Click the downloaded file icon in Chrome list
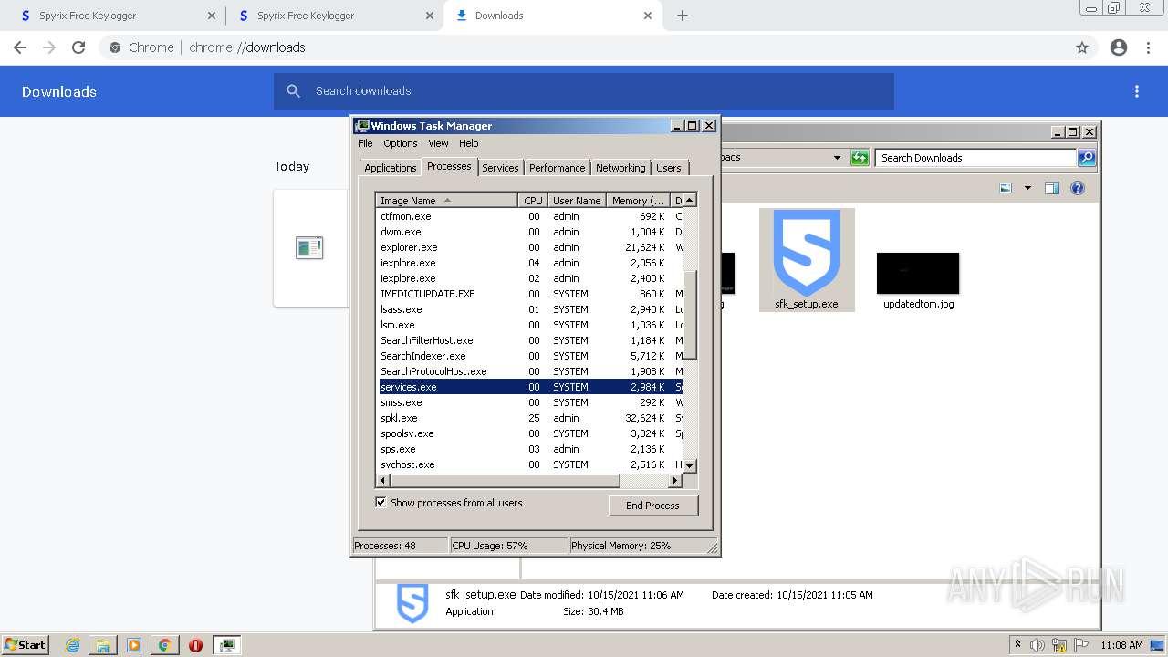The width and height of the screenshot is (1168, 657). tap(309, 247)
